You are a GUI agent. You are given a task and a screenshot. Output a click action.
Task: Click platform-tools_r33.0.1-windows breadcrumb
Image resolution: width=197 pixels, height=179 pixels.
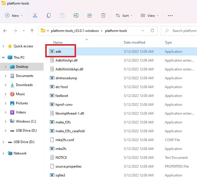pos(75,31)
